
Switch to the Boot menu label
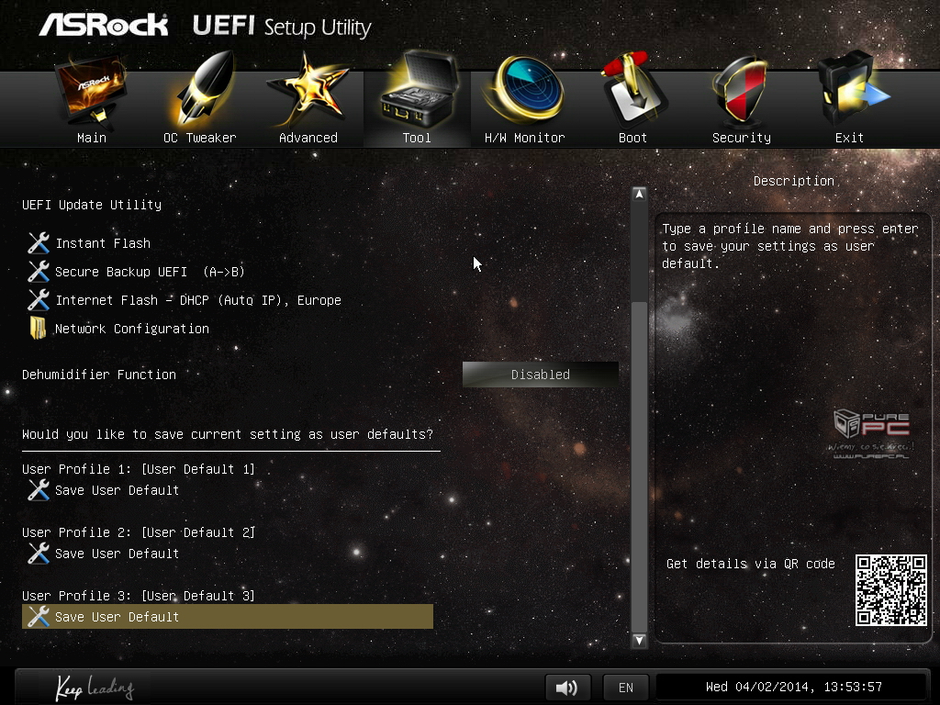click(x=632, y=138)
